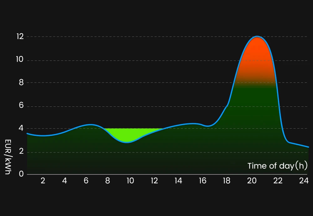
Task: Click the 8 value on y-axis
Action: 22,83
